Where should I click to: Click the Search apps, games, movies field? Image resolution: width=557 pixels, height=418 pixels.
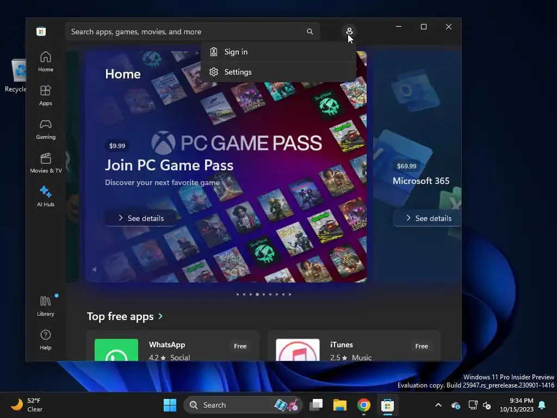pyautogui.click(x=192, y=32)
